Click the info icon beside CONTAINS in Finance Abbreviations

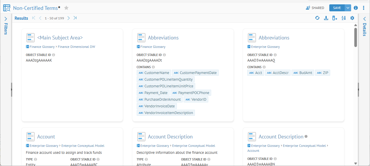(153, 67)
